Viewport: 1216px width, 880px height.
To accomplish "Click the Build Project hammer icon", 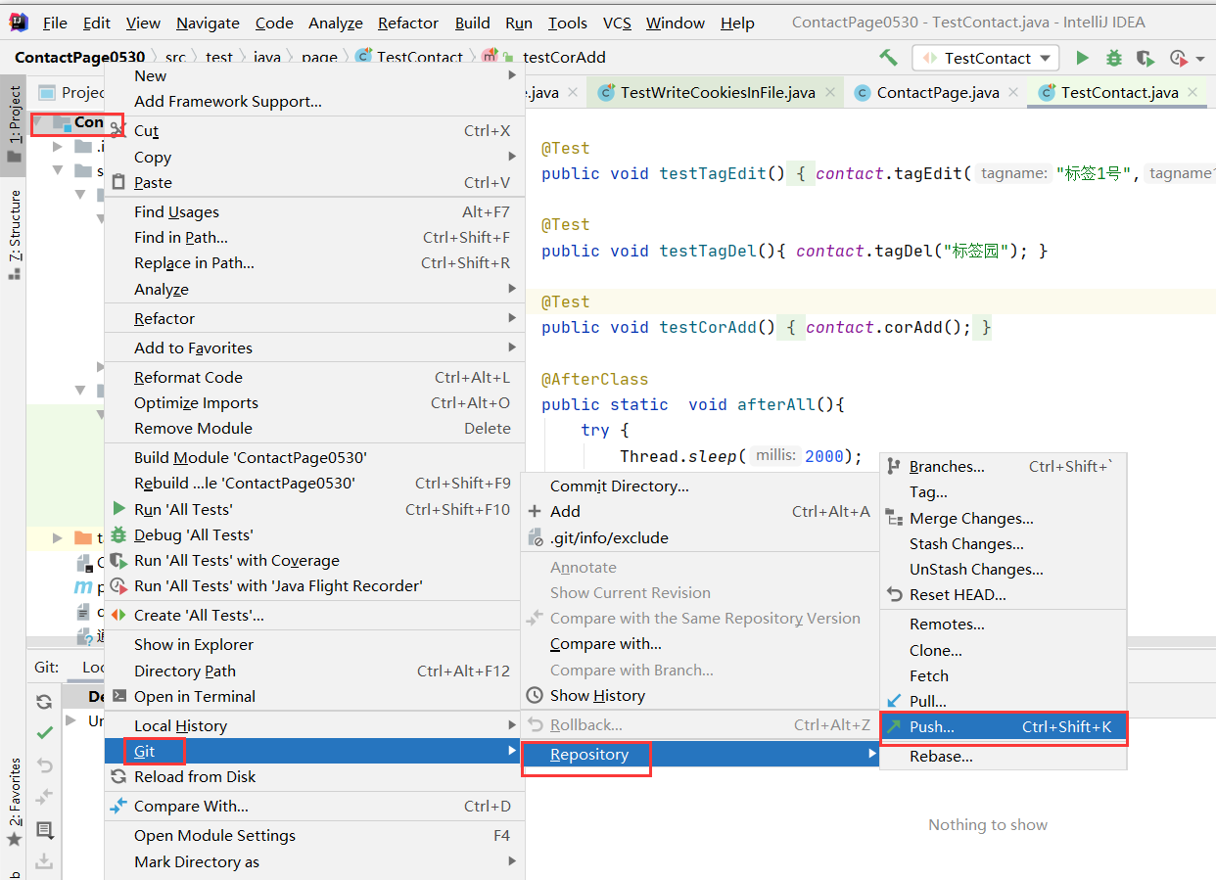I will click(888, 58).
